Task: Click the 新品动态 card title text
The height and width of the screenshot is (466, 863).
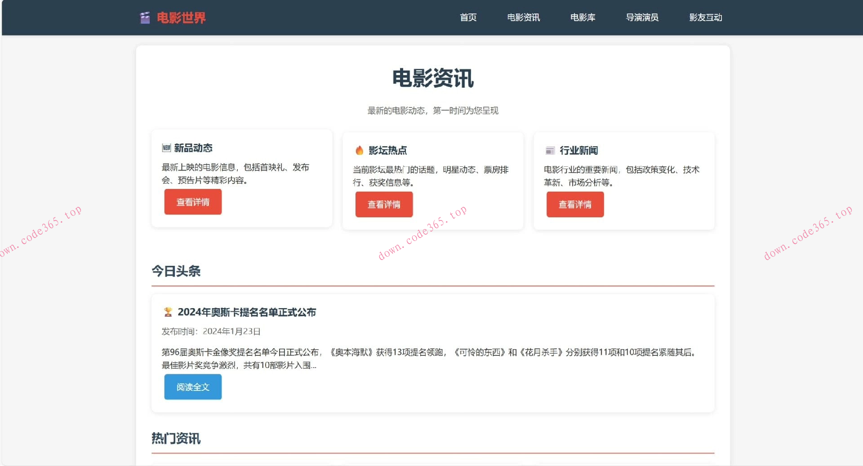Action: [193, 148]
